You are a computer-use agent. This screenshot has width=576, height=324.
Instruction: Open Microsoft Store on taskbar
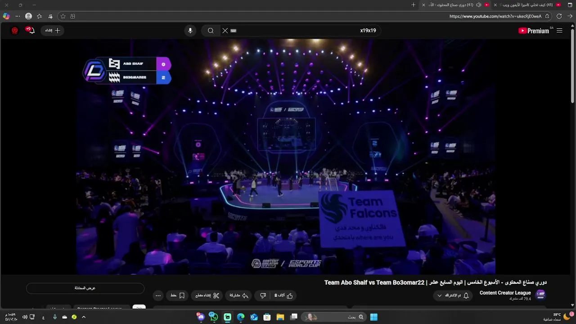point(267,317)
